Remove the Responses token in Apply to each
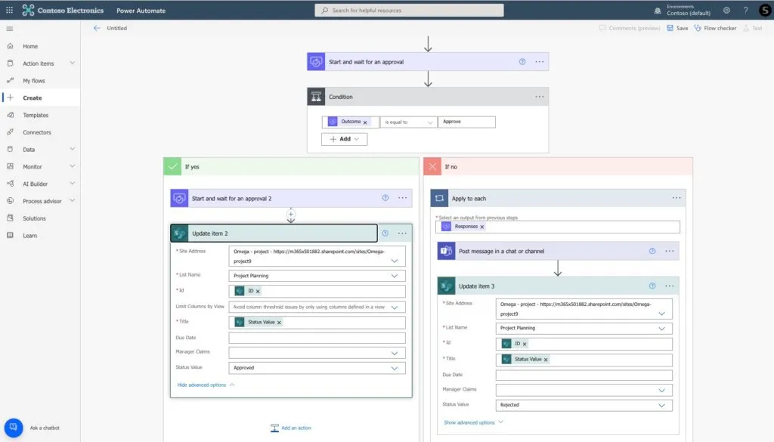 [482, 227]
